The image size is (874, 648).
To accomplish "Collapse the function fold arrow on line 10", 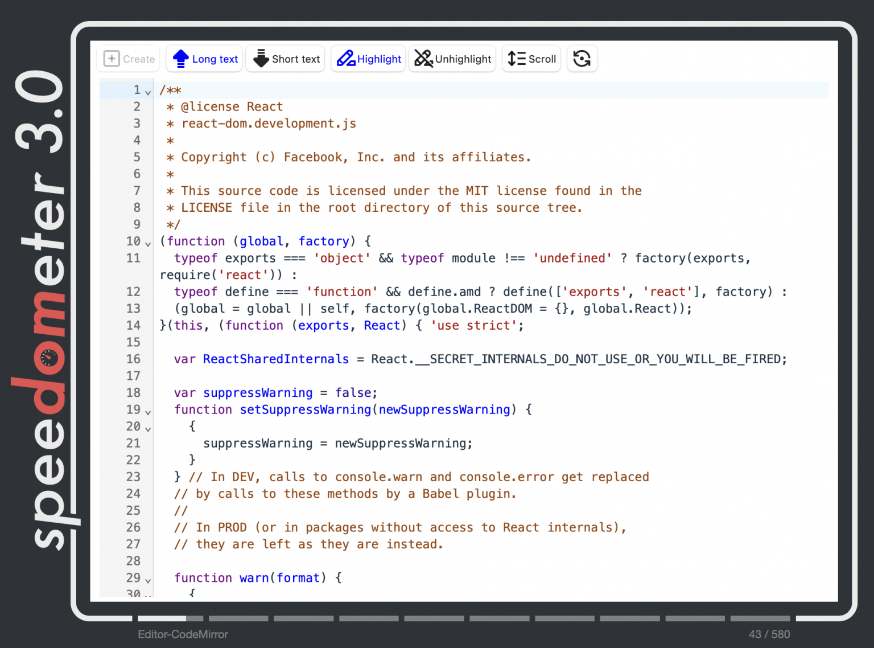I will 148,243.
